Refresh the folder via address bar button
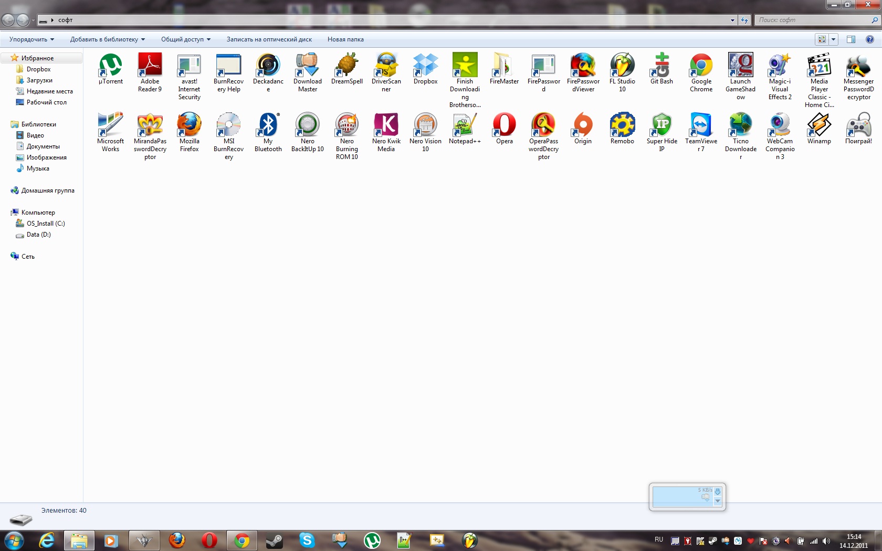Screen dimensions: 882x551 pos(744,20)
